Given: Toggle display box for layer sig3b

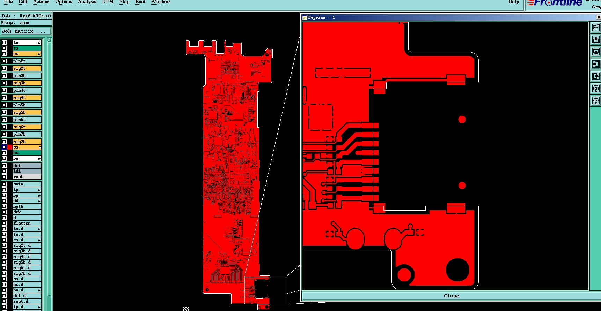Looking at the screenshot, I should pos(4,83).
